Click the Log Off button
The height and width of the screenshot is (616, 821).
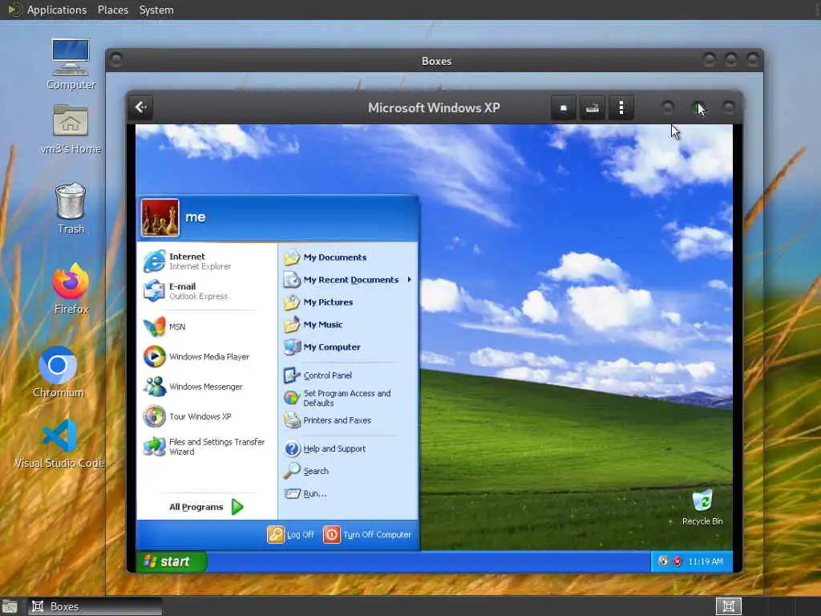point(291,534)
